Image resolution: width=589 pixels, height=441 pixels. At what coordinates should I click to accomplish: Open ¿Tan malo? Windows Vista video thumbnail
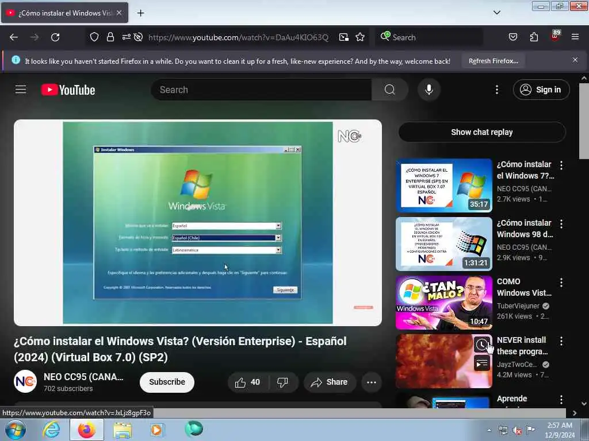click(443, 303)
